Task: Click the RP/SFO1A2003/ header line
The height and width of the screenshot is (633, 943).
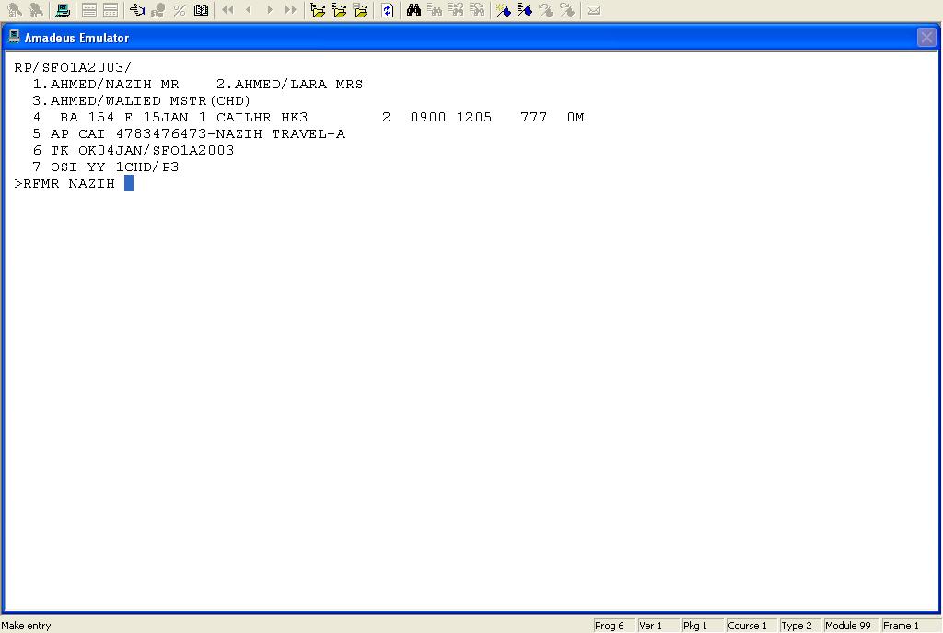Action: coord(73,67)
